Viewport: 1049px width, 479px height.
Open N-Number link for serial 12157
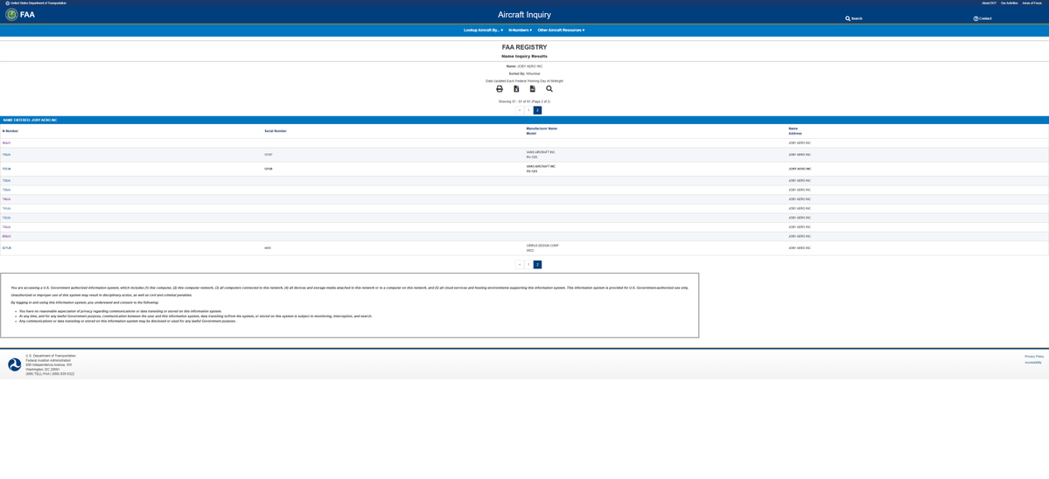[6, 155]
